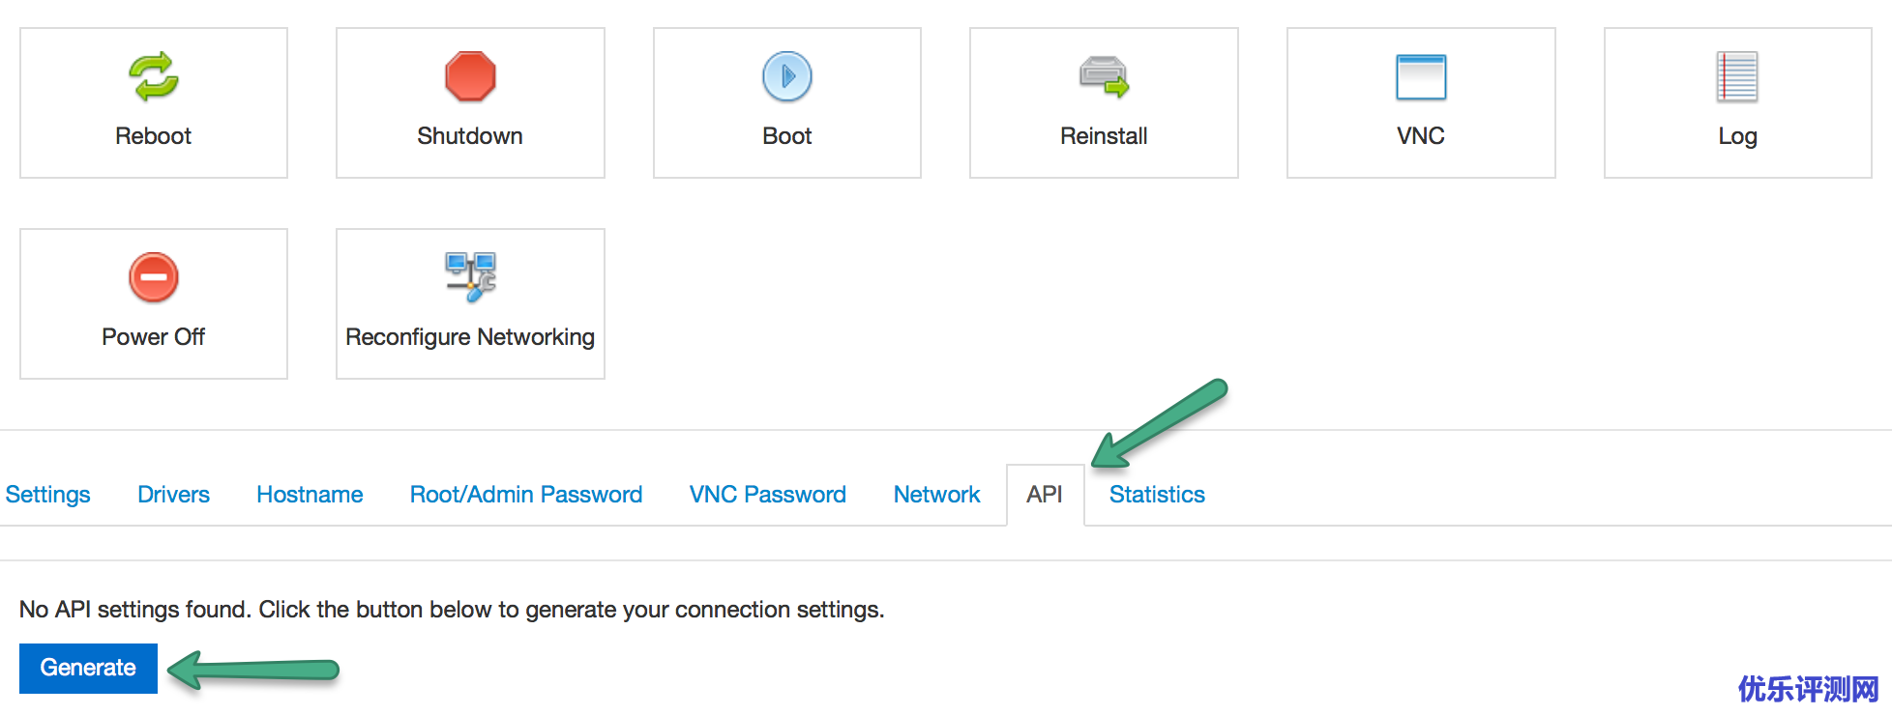This screenshot has width=1892, height=715.
Task: Click the green Reboot arrows icon
Action: pos(154,76)
